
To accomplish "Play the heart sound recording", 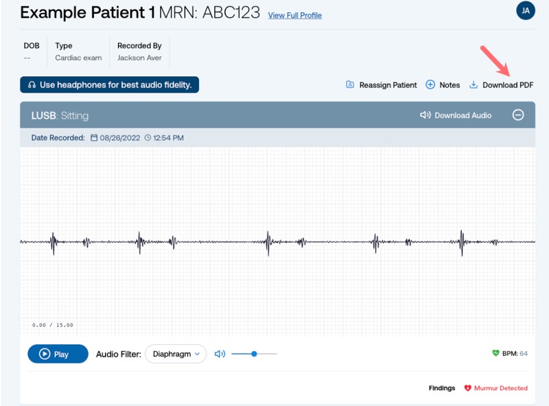I will (x=58, y=354).
